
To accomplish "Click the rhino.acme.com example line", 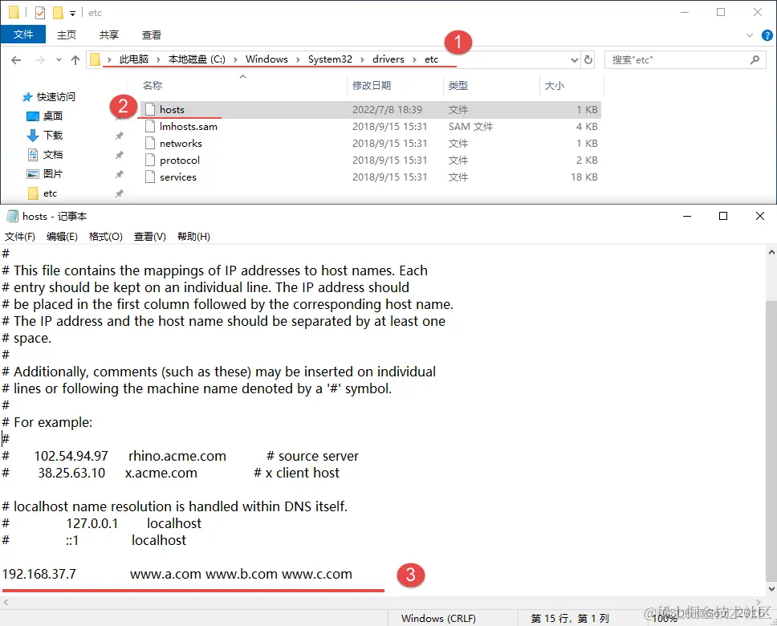I will tap(181, 456).
